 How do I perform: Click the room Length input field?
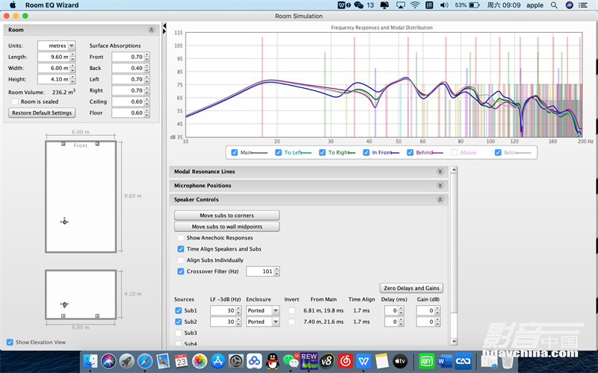[x=53, y=57]
